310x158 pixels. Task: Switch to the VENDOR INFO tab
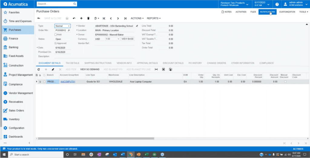coord(124,63)
